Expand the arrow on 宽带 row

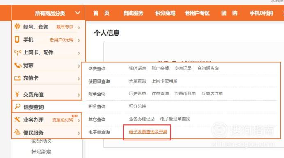79,66
